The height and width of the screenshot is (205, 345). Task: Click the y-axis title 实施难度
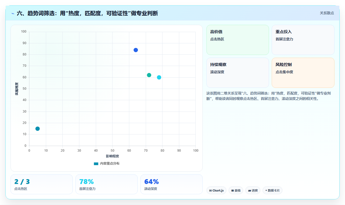(x=17, y=89)
